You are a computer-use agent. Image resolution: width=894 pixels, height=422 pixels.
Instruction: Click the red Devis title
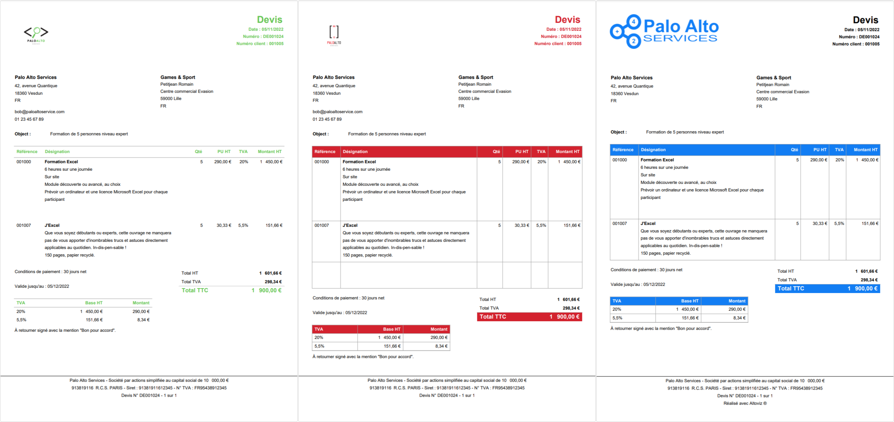coord(567,20)
